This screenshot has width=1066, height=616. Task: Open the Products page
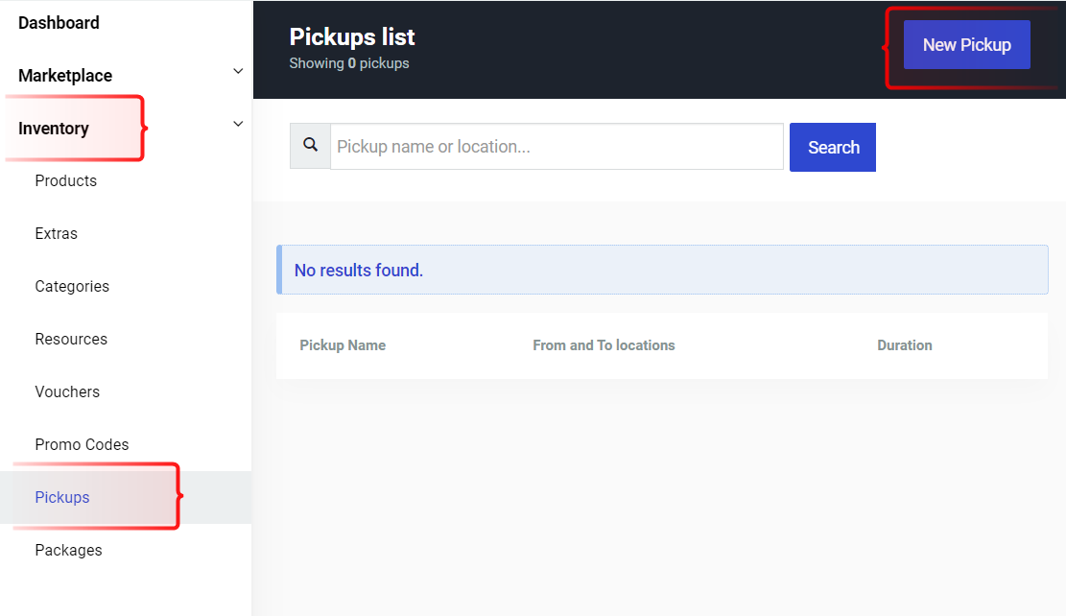pyautogui.click(x=66, y=180)
